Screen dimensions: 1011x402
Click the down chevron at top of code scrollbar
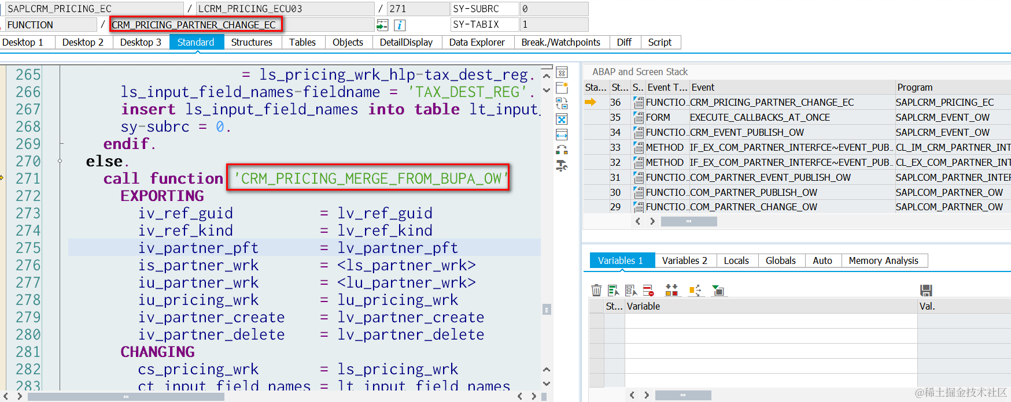tap(547, 91)
